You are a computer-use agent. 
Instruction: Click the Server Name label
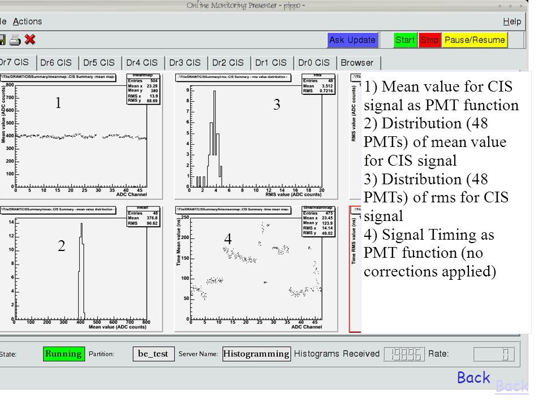(198, 354)
